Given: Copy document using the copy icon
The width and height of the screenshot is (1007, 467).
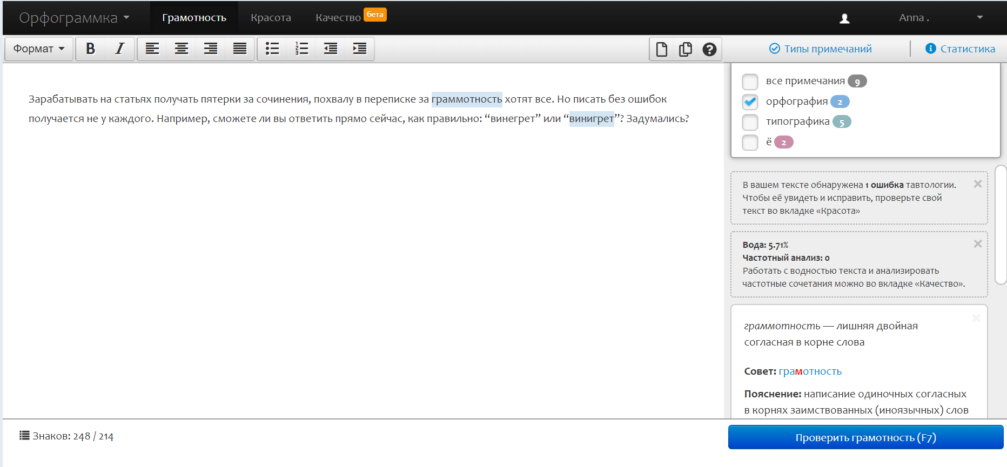Looking at the screenshot, I should (686, 49).
